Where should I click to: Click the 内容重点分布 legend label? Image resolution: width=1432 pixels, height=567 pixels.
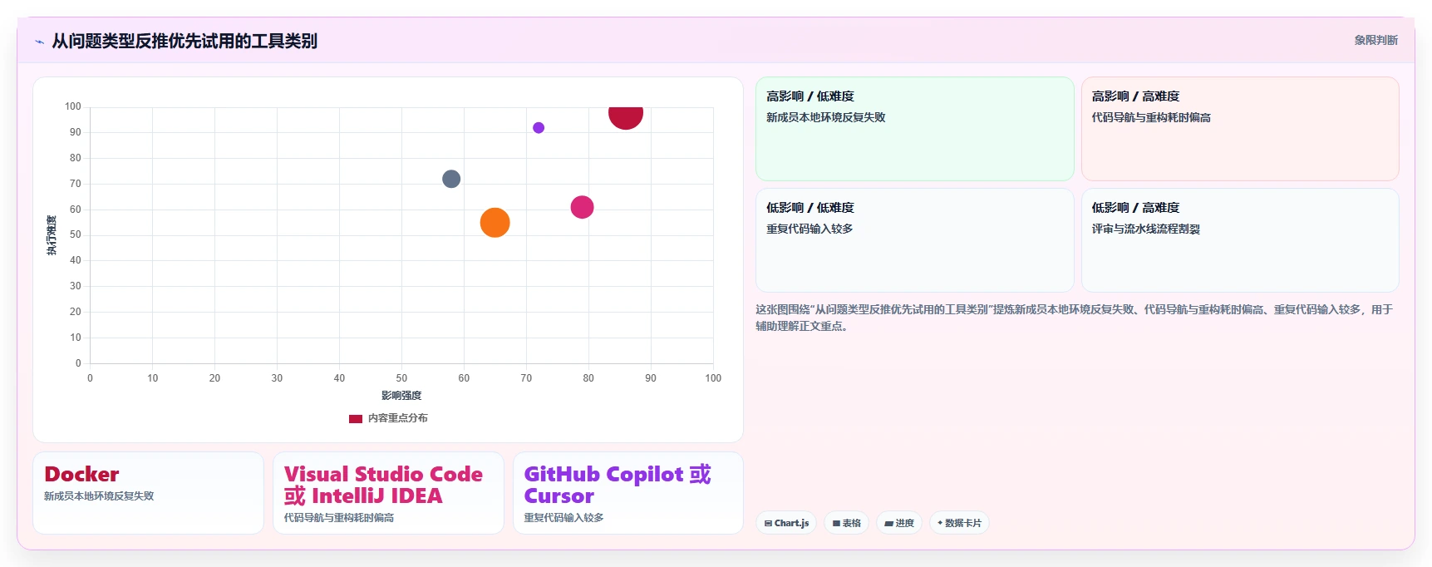[398, 418]
